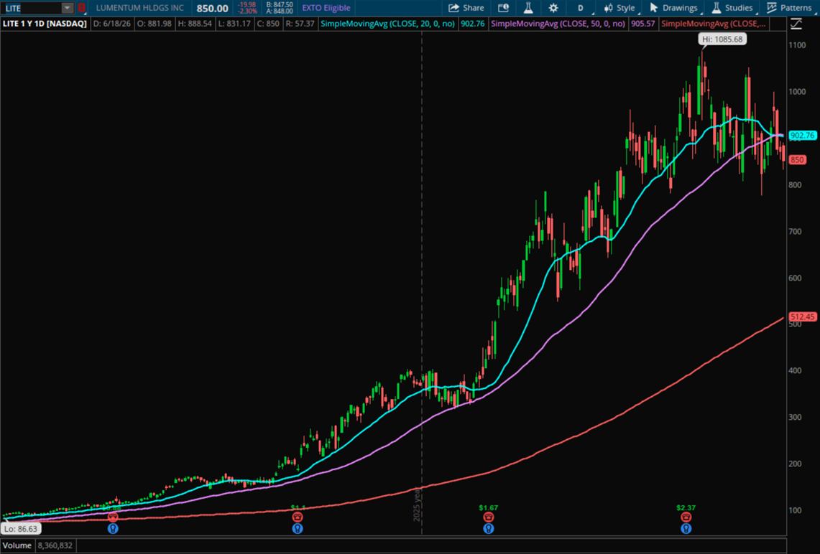
Task: Open chart settings via the gear icon
Action: coord(553,8)
